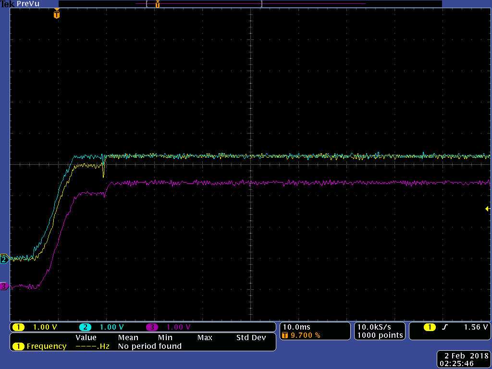Click the Frequency measurement label
Screen dimensions: 492x369
[47, 346]
